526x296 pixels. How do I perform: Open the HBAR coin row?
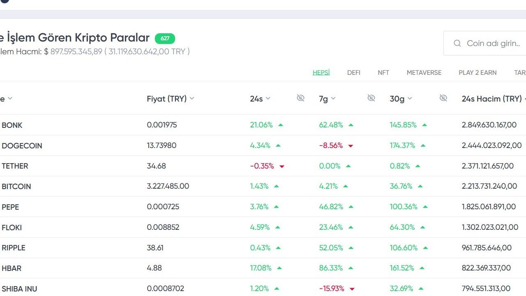pos(263,268)
